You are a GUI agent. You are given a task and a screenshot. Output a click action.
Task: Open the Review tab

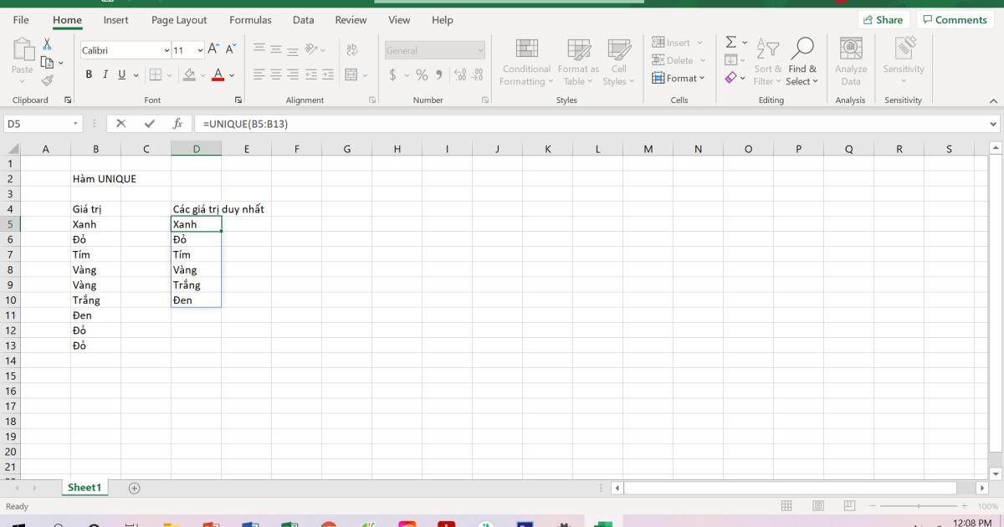click(x=351, y=19)
